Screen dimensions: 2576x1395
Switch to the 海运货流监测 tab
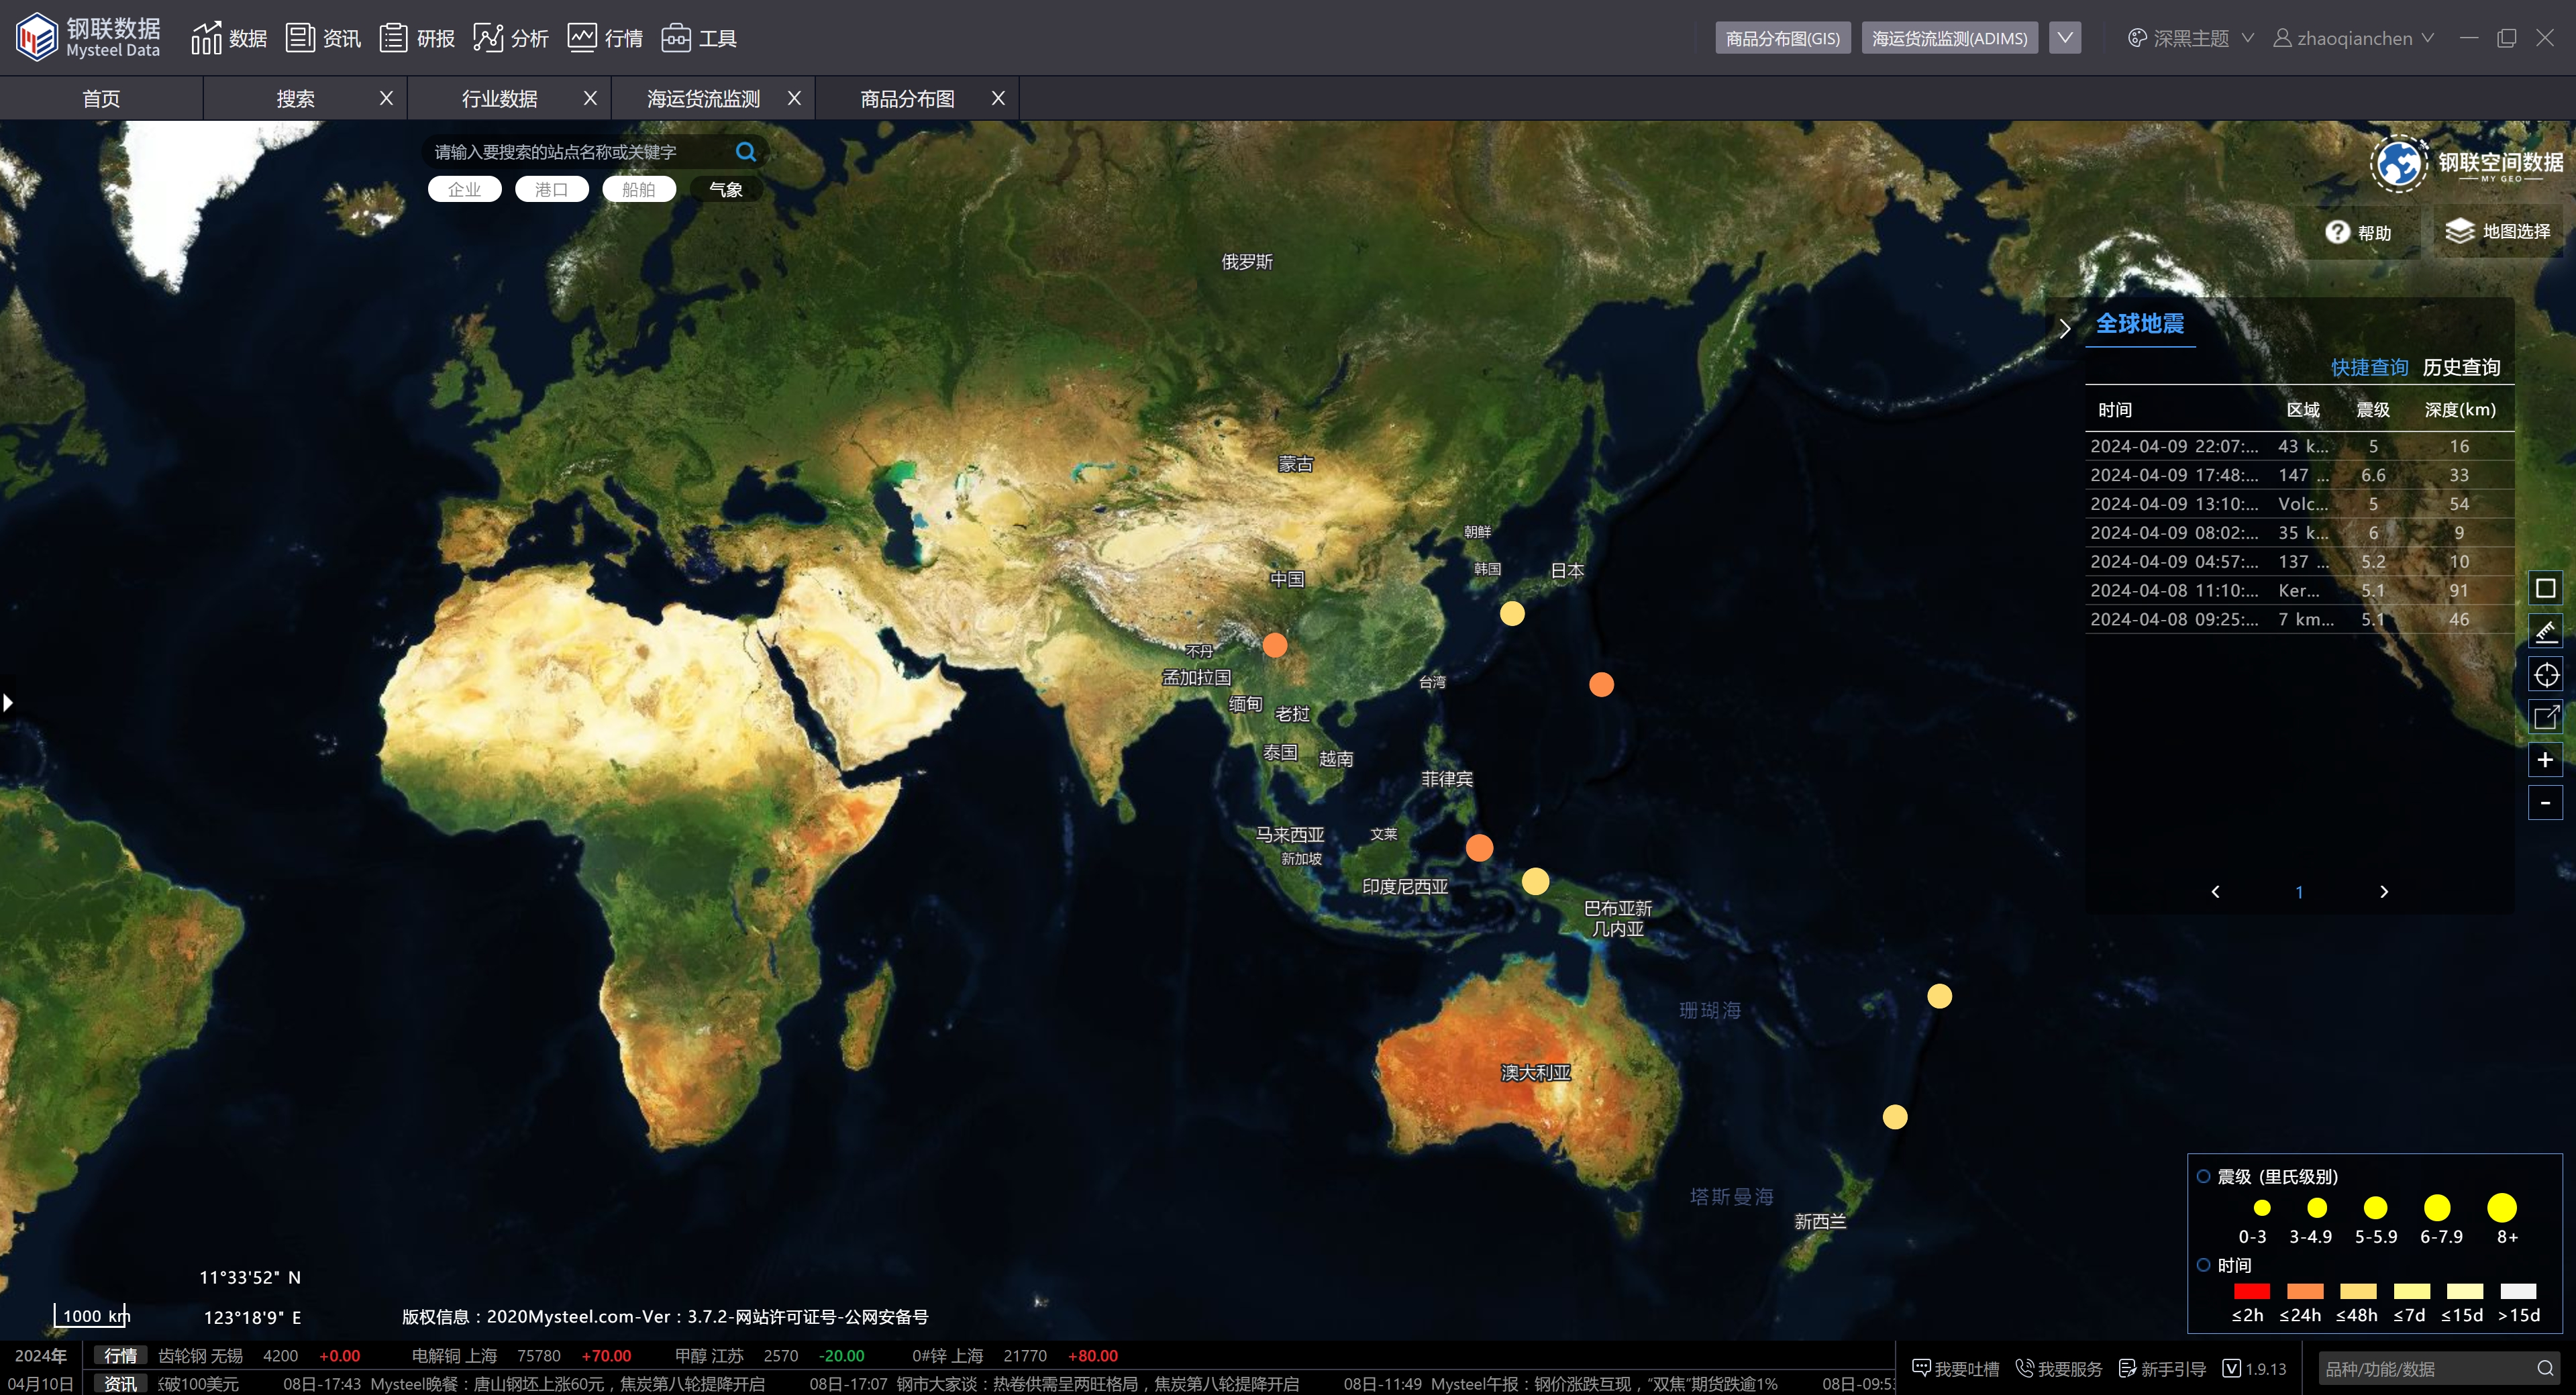click(x=703, y=99)
